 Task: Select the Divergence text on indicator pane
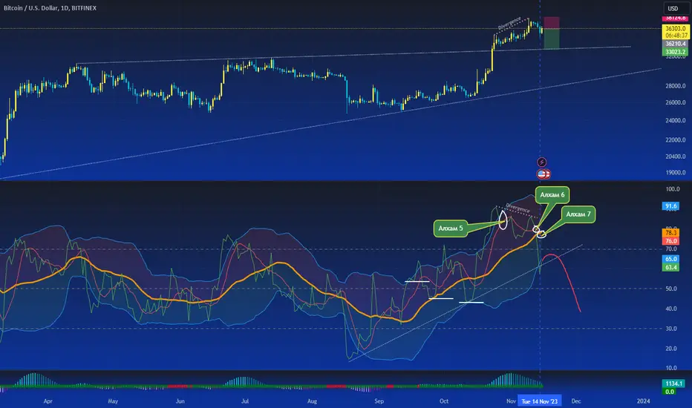coord(518,208)
